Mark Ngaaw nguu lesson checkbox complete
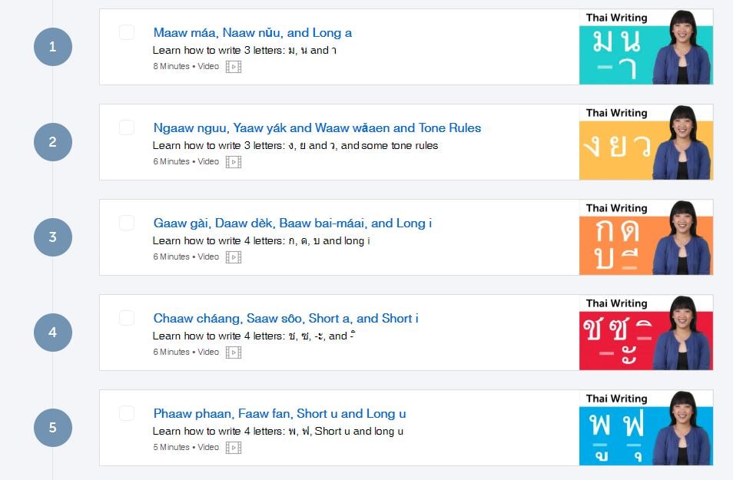 (127, 127)
